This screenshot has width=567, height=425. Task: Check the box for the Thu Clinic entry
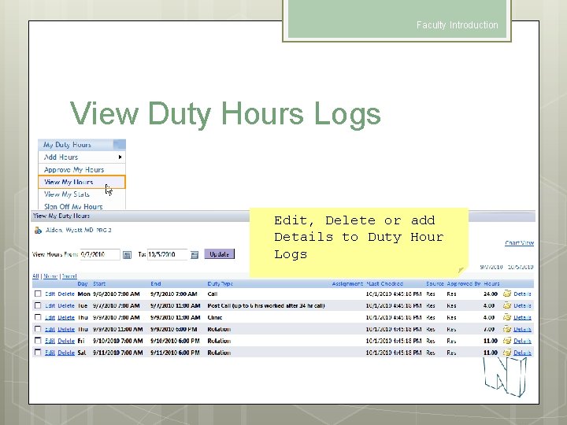pos(38,317)
